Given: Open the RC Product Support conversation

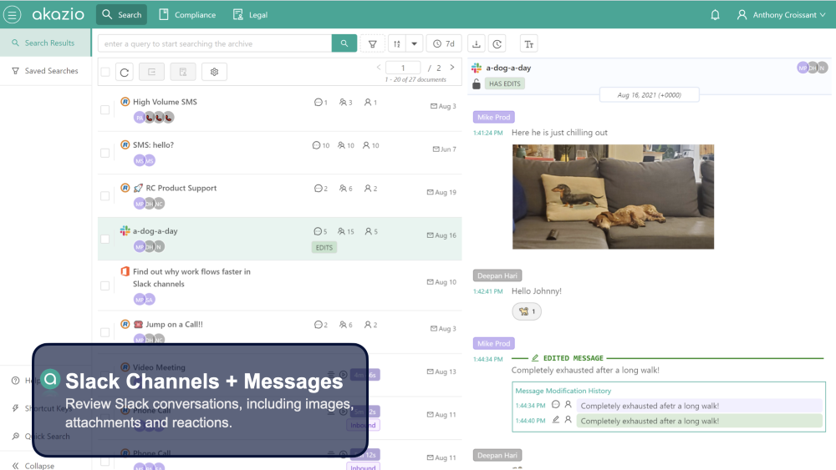Looking at the screenshot, I should [280, 196].
